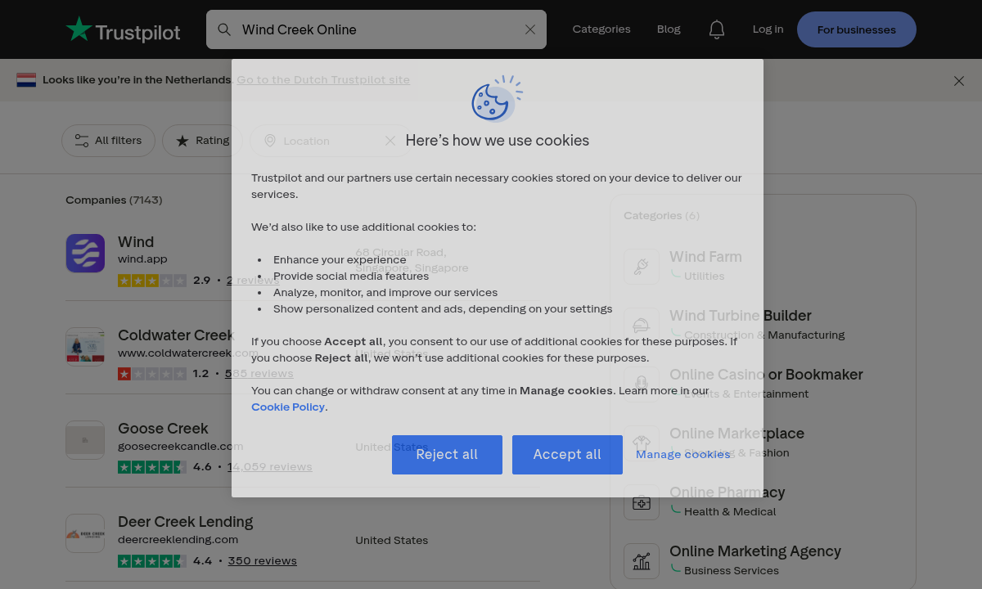Click the Wind Creek Online search box
The image size is (982, 589).
click(x=376, y=29)
